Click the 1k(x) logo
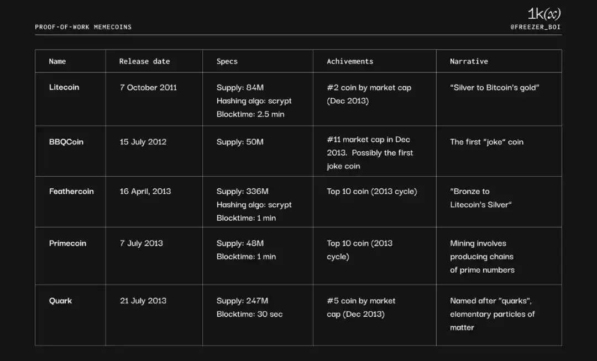The width and height of the screenshot is (597, 361). point(544,14)
